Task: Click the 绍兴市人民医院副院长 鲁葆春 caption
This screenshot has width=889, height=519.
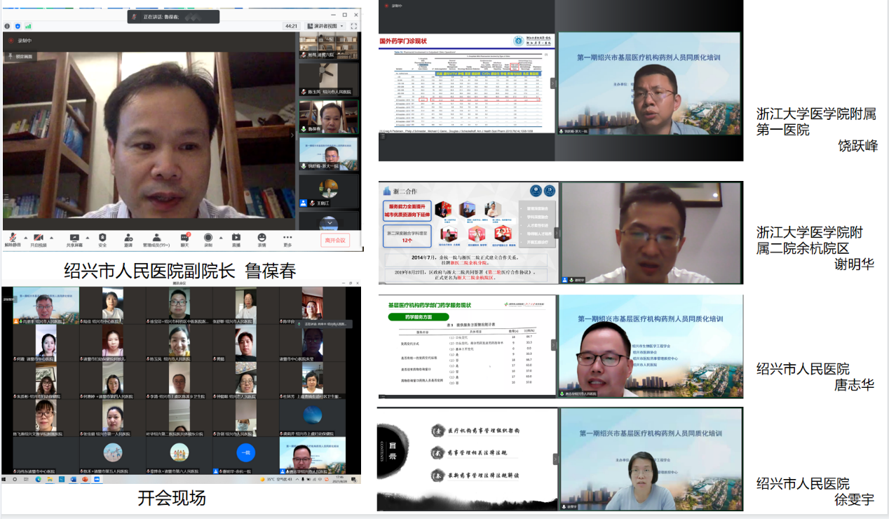Action: point(181,270)
